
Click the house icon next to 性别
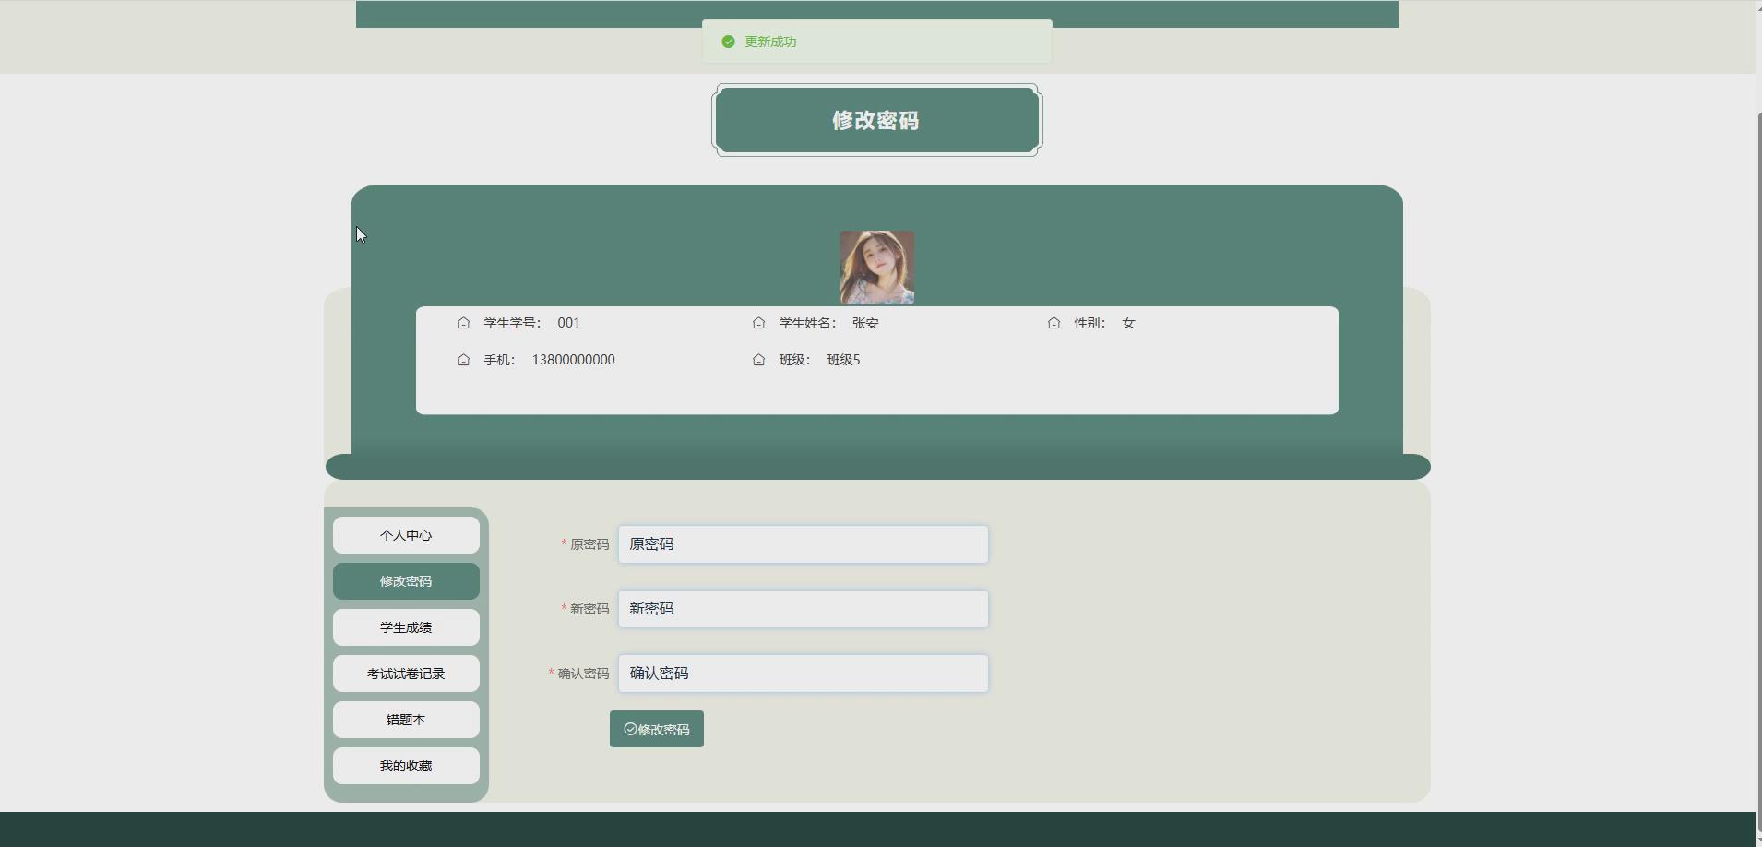(1054, 323)
